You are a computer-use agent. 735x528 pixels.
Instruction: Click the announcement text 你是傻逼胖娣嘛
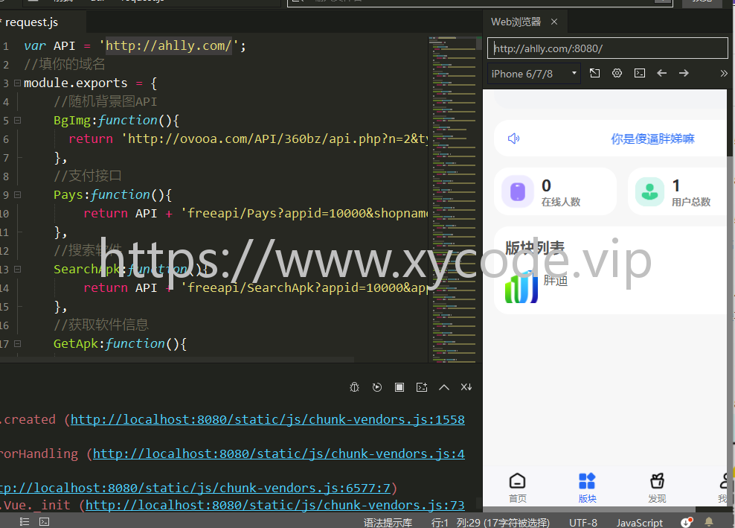tap(652, 139)
